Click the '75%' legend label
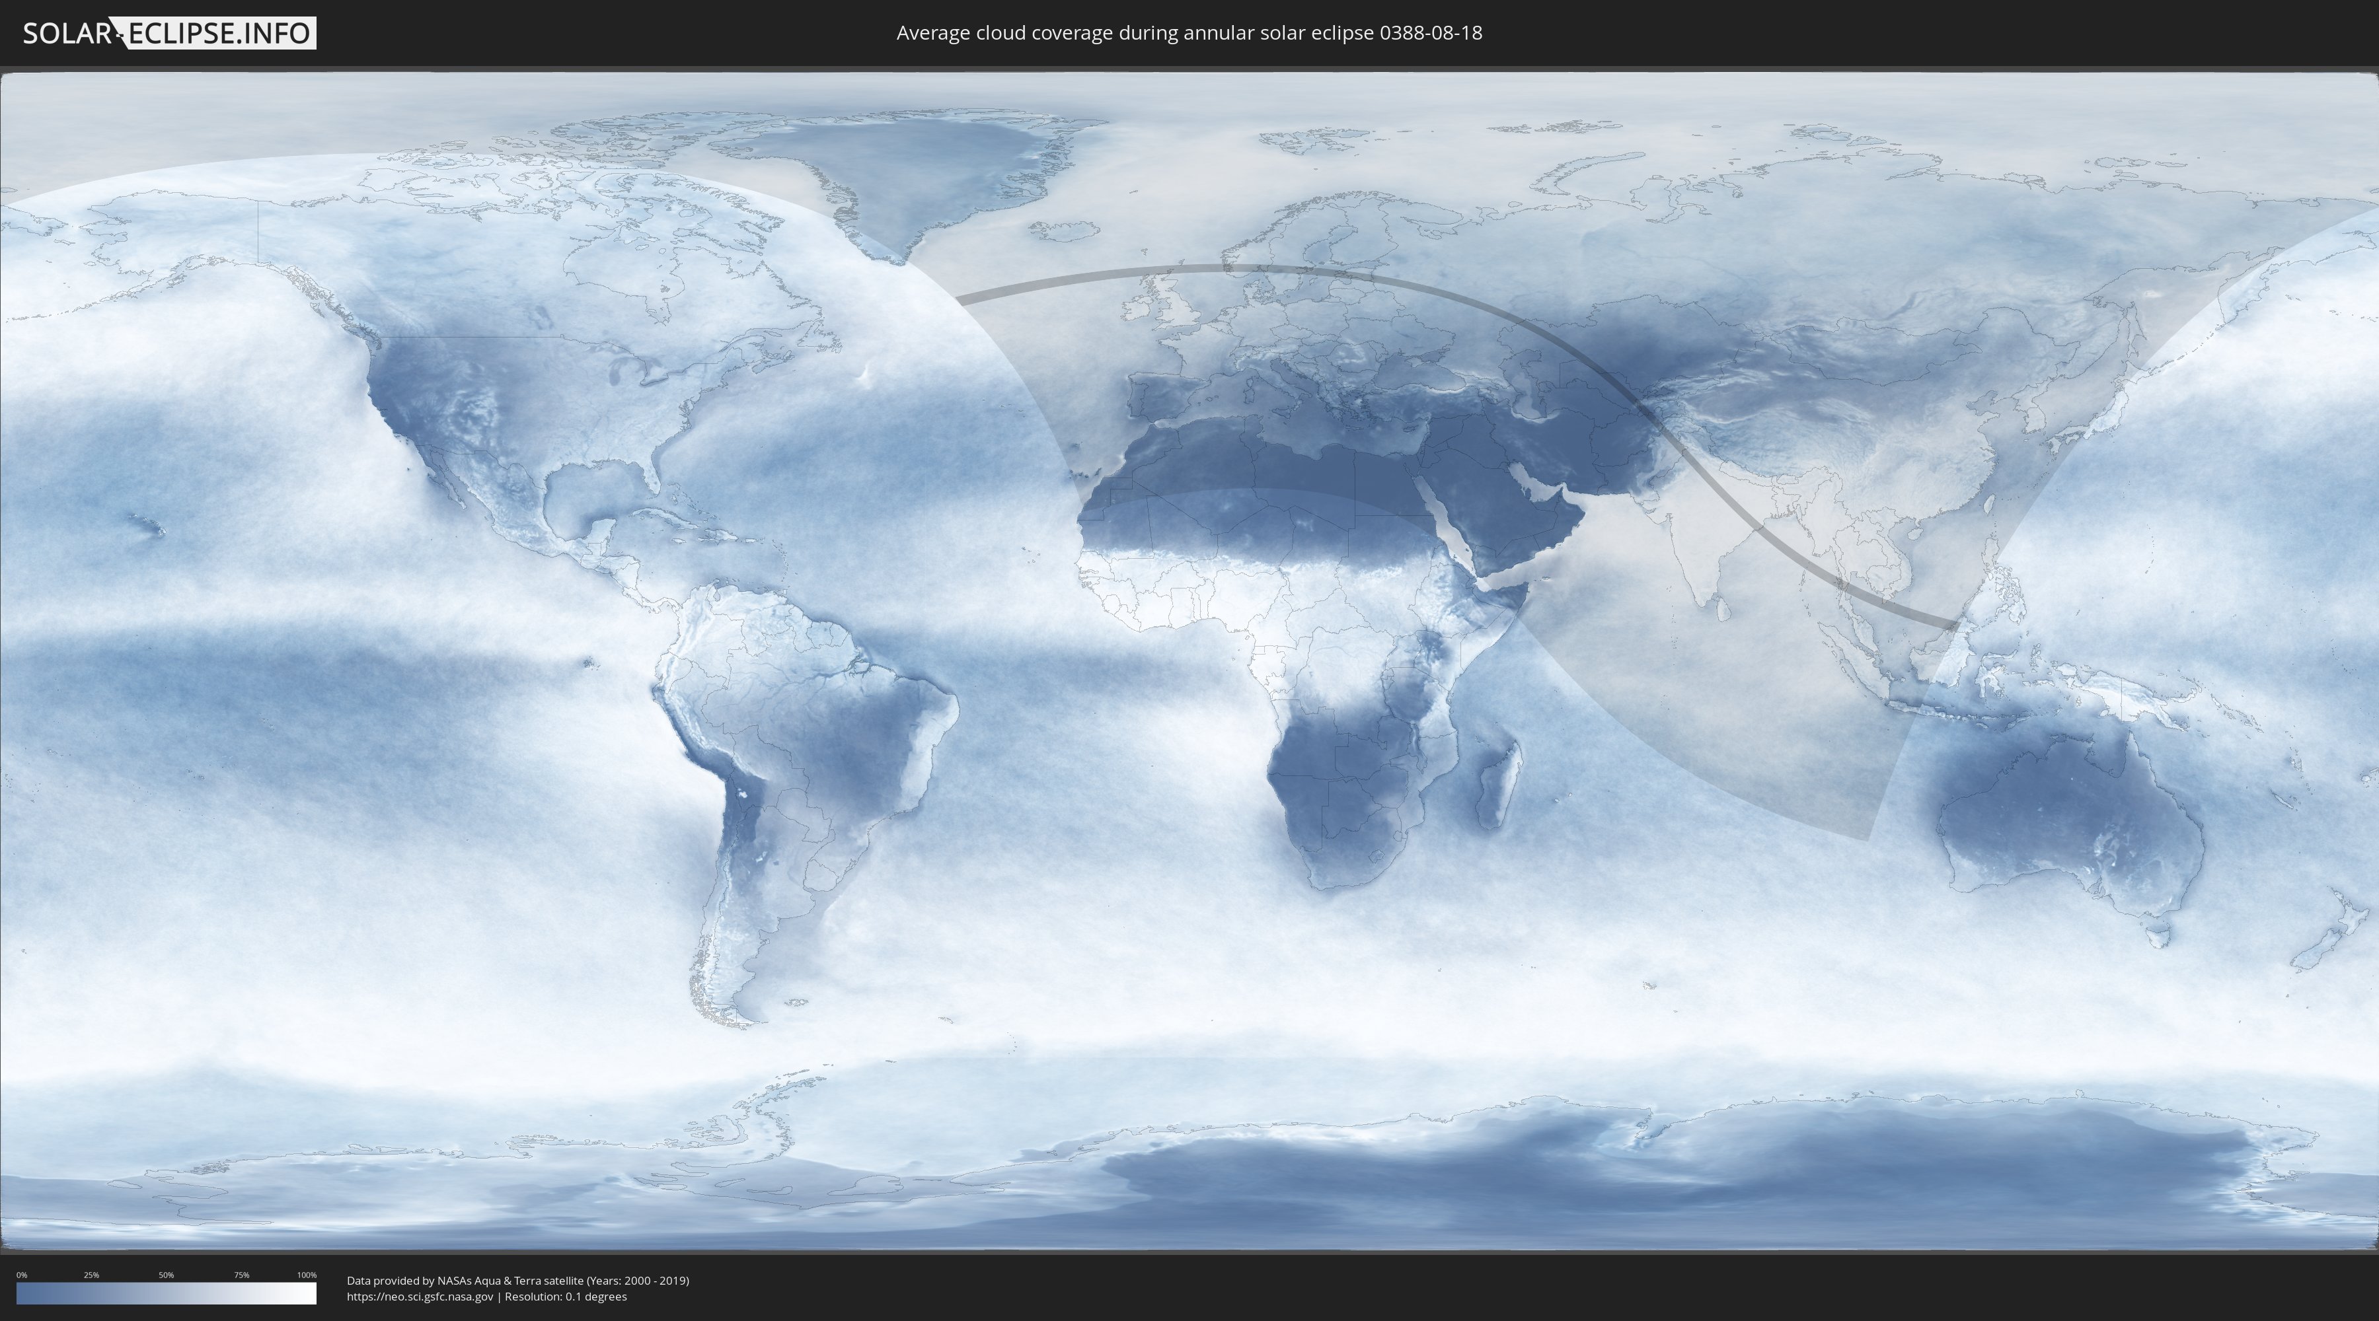This screenshot has width=2379, height=1321. click(x=241, y=1275)
